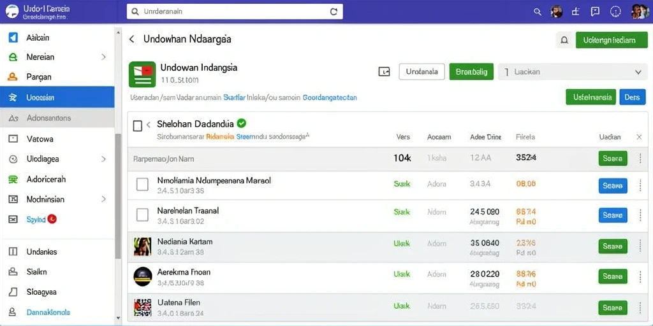The height and width of the screenshot is (326, 653).
Task: Open kebab menu for Nmolhamia Ndumpeanana Maraol row
Action: [640, 185]
